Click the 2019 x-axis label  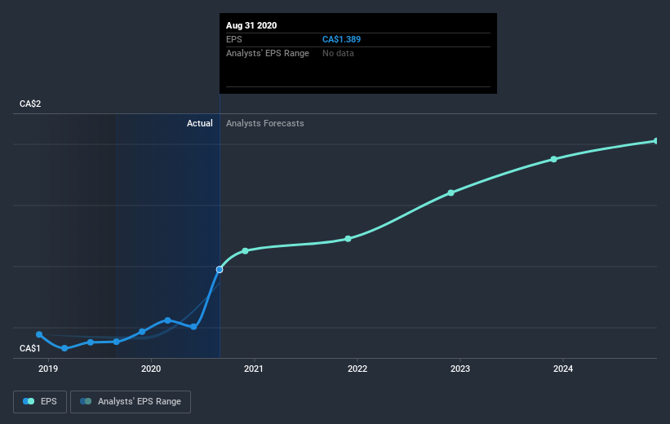pos(48,369)
